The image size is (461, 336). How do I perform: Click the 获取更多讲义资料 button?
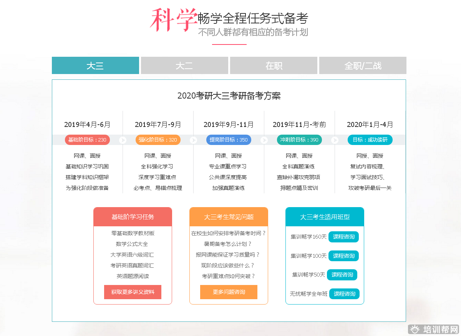tap(133, 292)
